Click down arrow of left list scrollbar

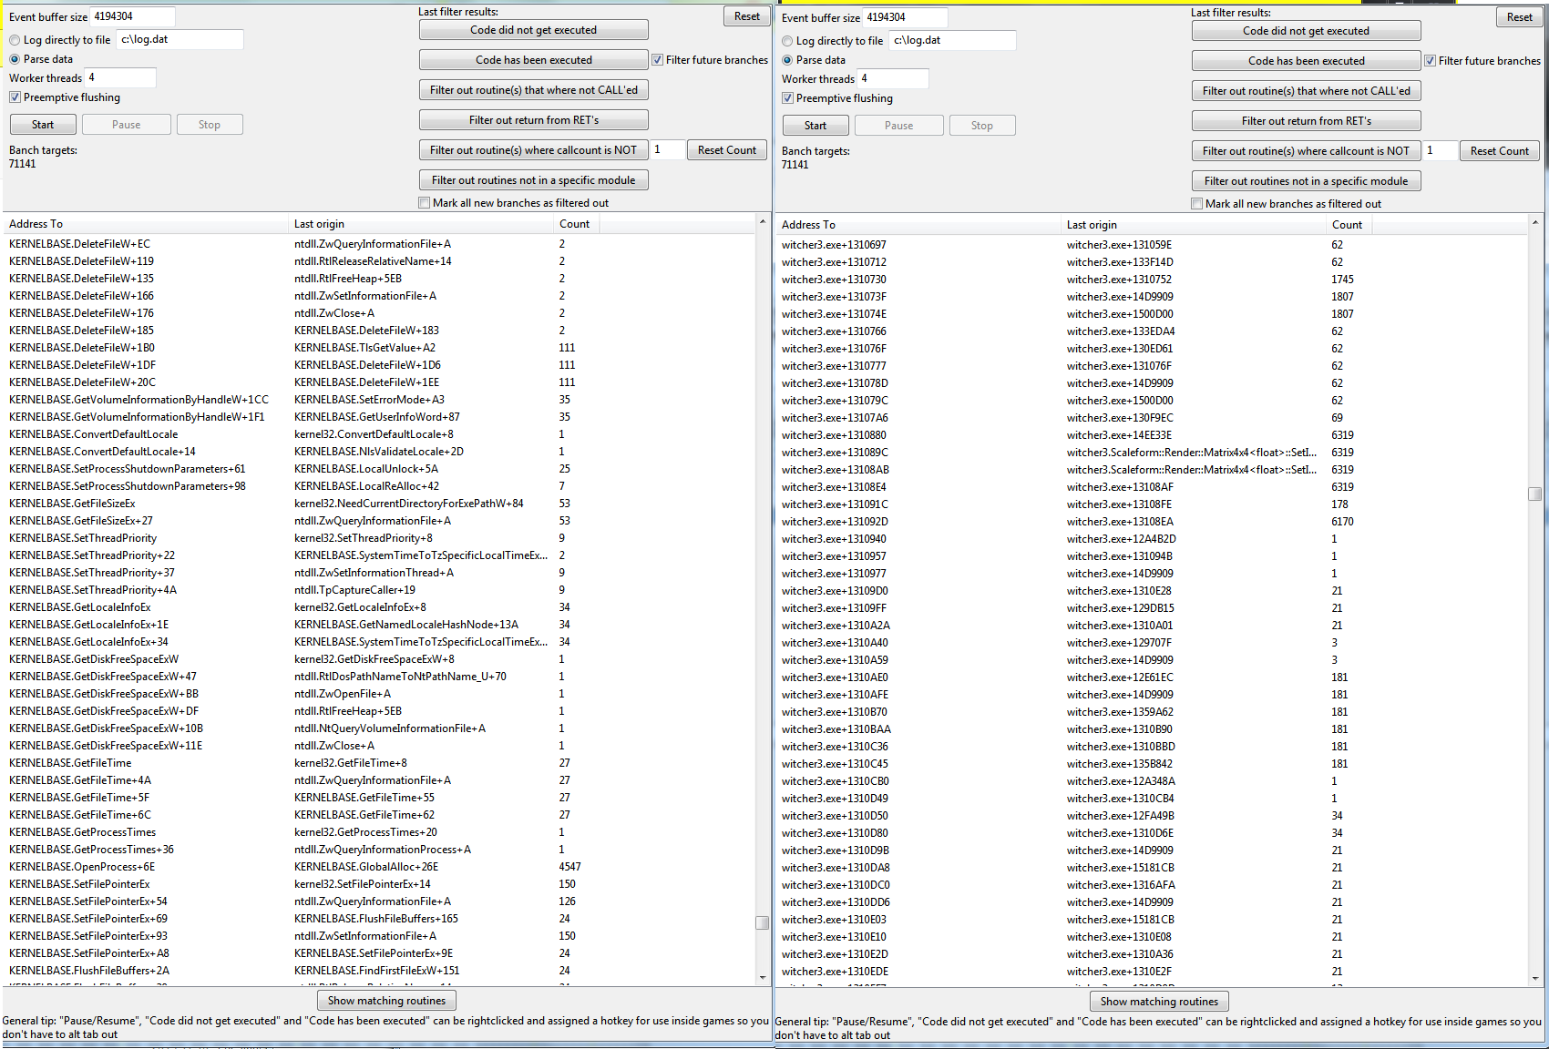pyautogui.click(x=763, y=977)
